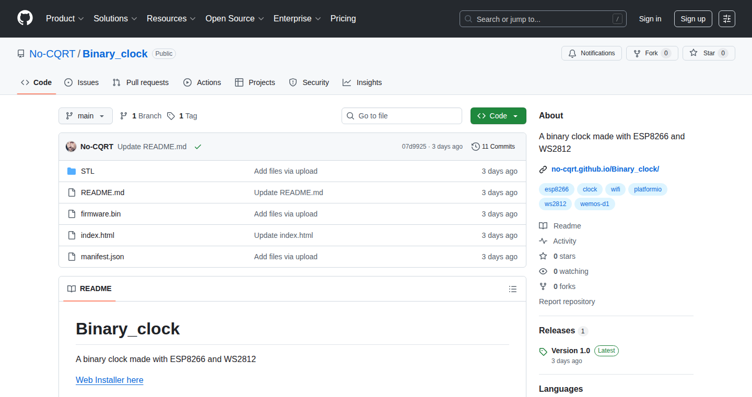Jump to Readme from the About sidebar

pyautogui.click(x=560, y=226)
